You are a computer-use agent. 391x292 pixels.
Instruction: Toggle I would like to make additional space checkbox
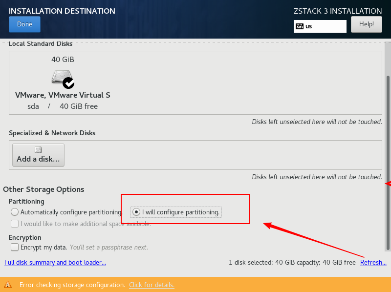point(15,224)
